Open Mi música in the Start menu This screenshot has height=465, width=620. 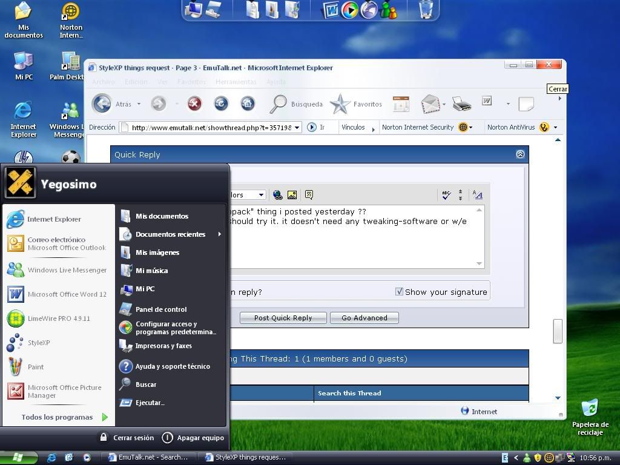(144, 271)
